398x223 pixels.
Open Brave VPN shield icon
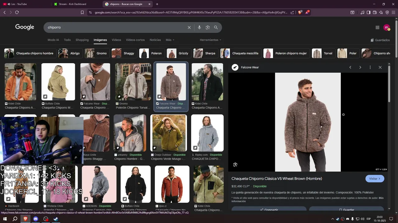[x=387, y=12]
